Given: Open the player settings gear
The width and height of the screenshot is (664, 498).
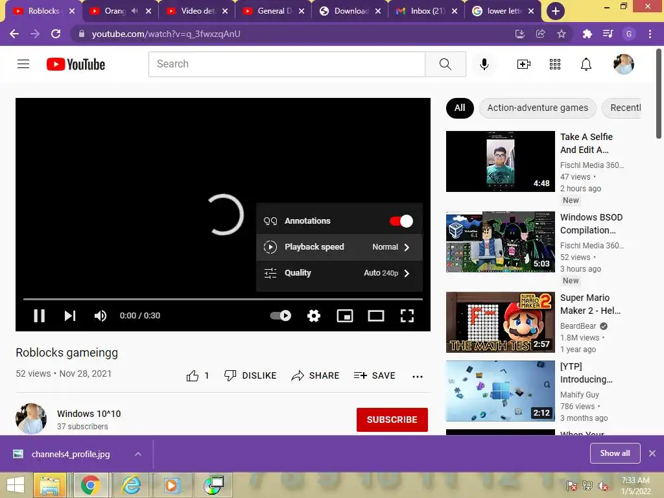Looking at the screenshot, I should click(314, 316).
